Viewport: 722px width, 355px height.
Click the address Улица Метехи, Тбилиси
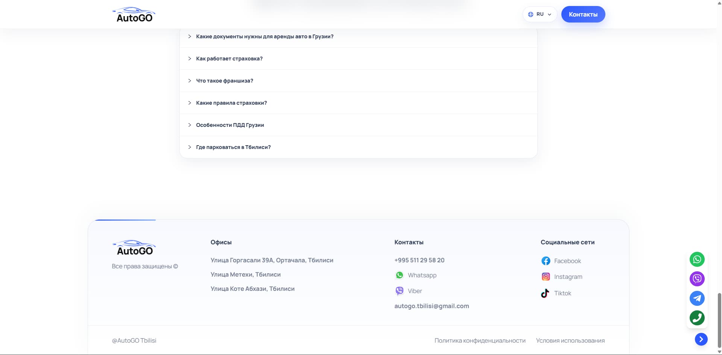pyautogui.click(x=245, y=274)
